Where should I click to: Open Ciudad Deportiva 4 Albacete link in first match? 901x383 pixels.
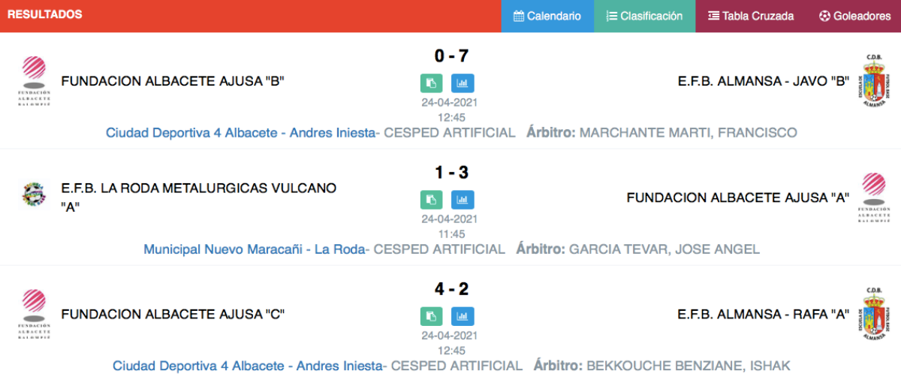pyautogui.click(x=240, y=133)
